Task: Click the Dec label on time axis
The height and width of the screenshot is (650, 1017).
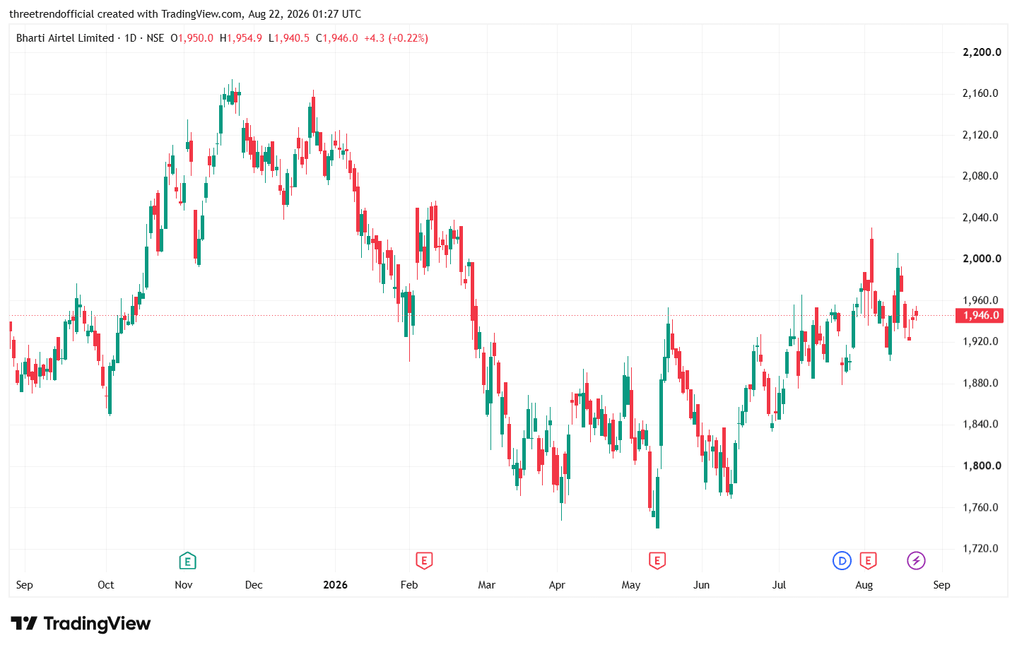Action: 254,585
